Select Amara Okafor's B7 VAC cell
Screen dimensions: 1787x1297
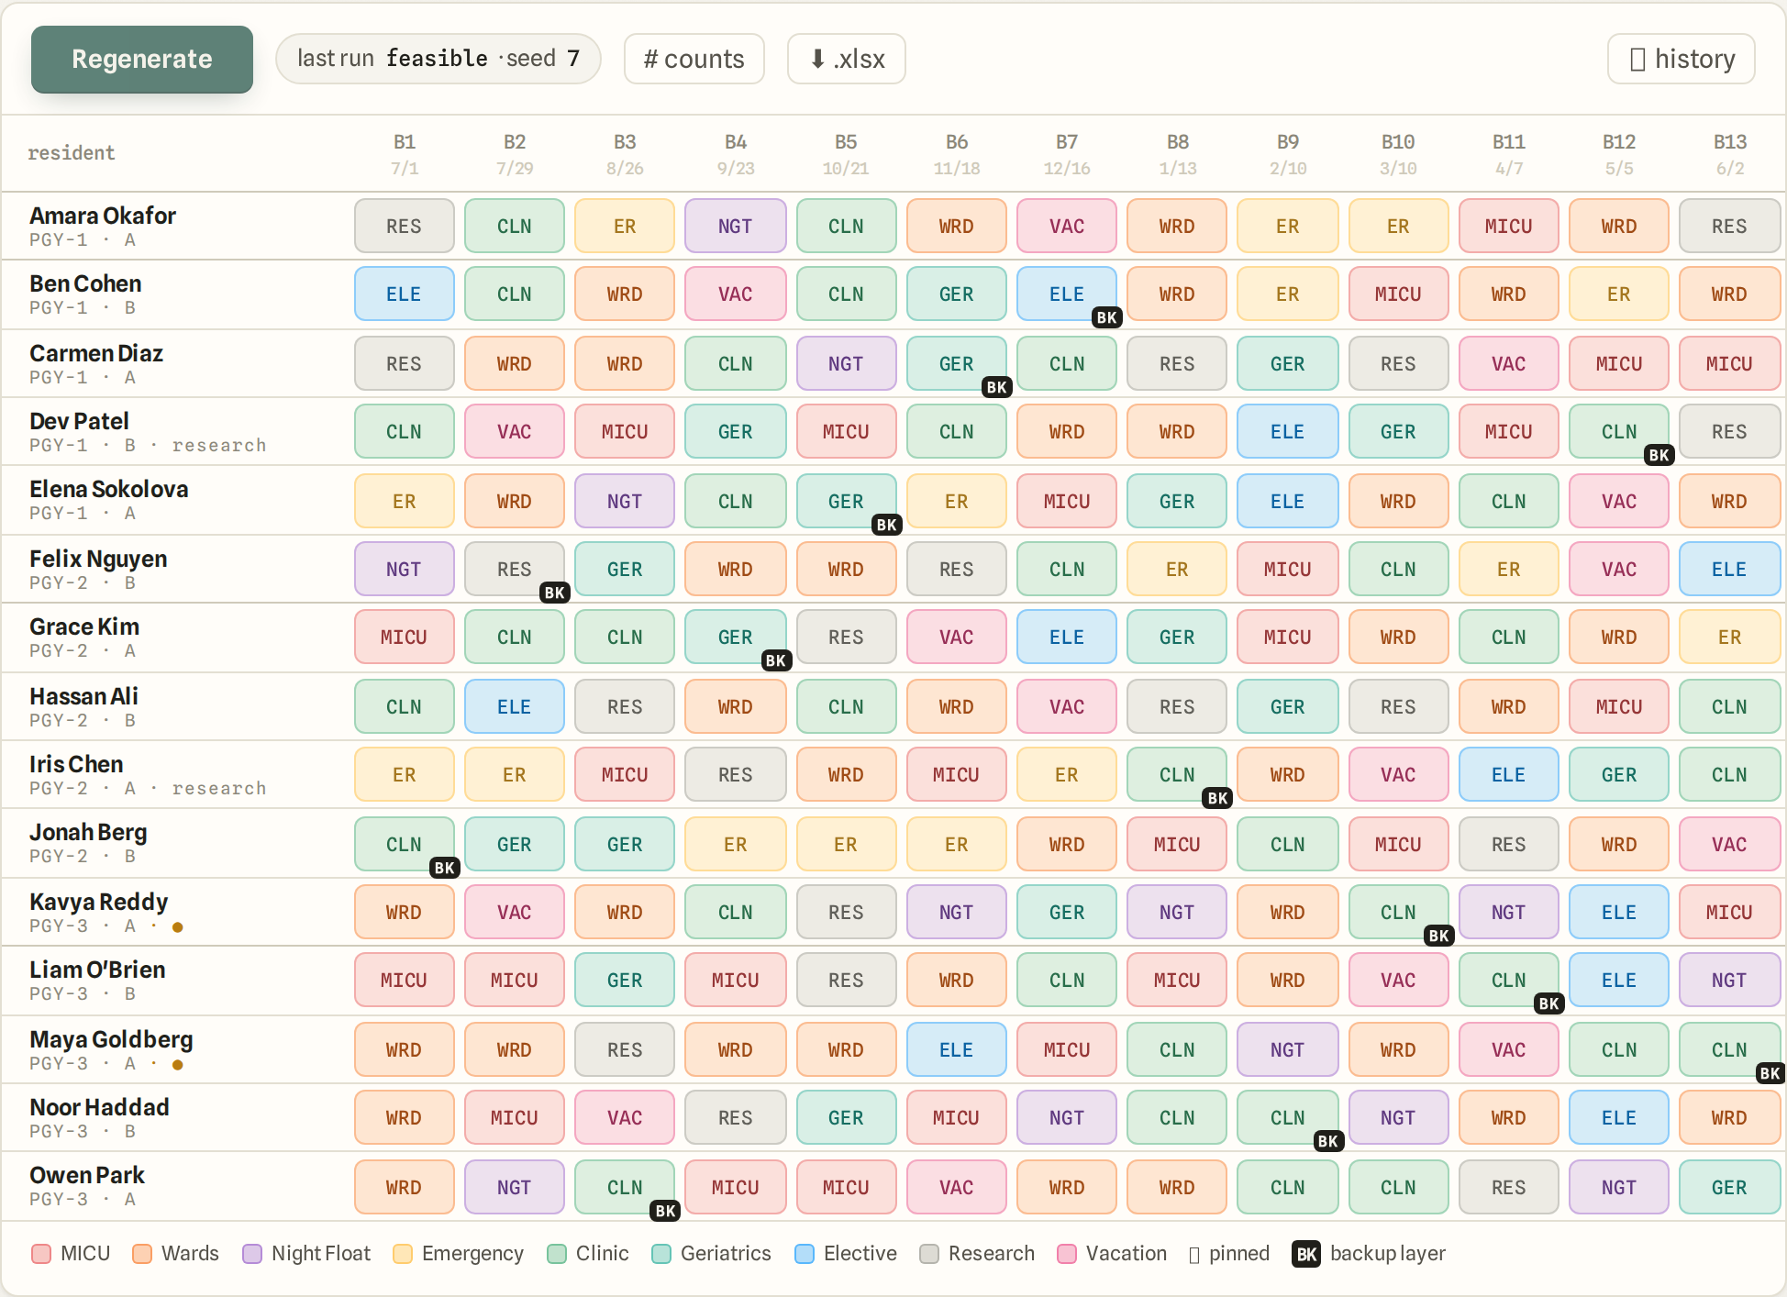1067,227
